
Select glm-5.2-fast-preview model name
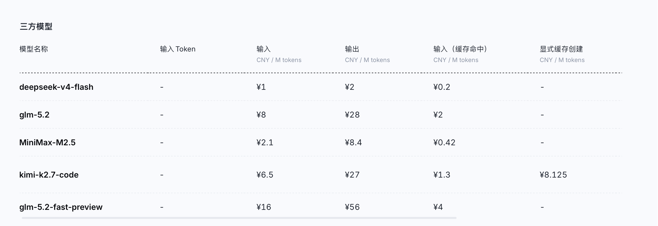tap(61, 207)
